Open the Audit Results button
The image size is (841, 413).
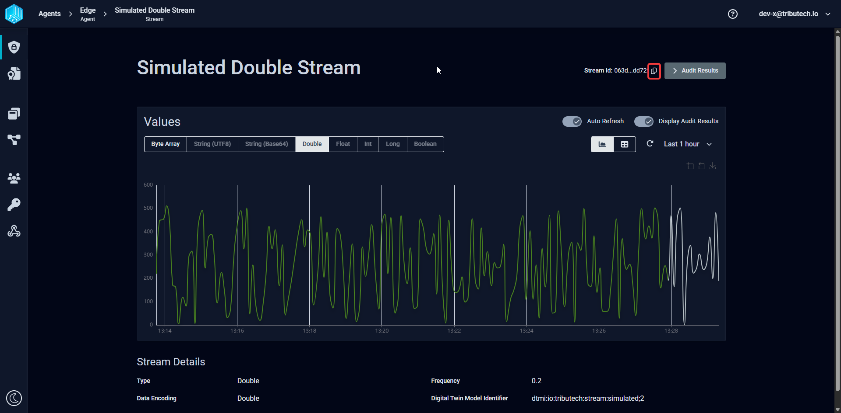695,71
